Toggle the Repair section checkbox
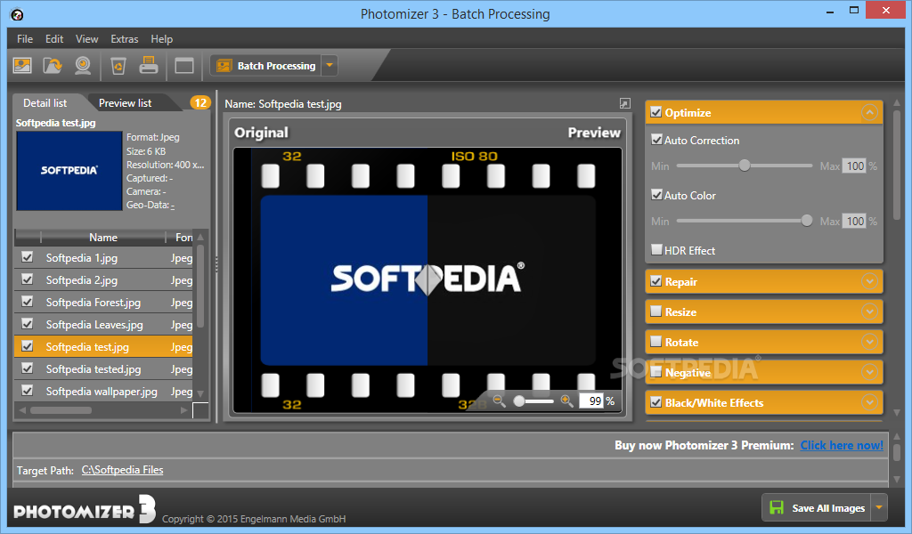 (x=656, y=281)
